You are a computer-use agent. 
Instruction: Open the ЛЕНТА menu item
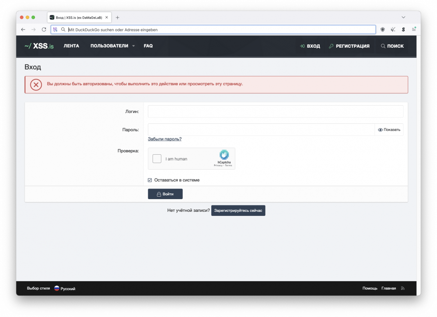coord(71,46)
